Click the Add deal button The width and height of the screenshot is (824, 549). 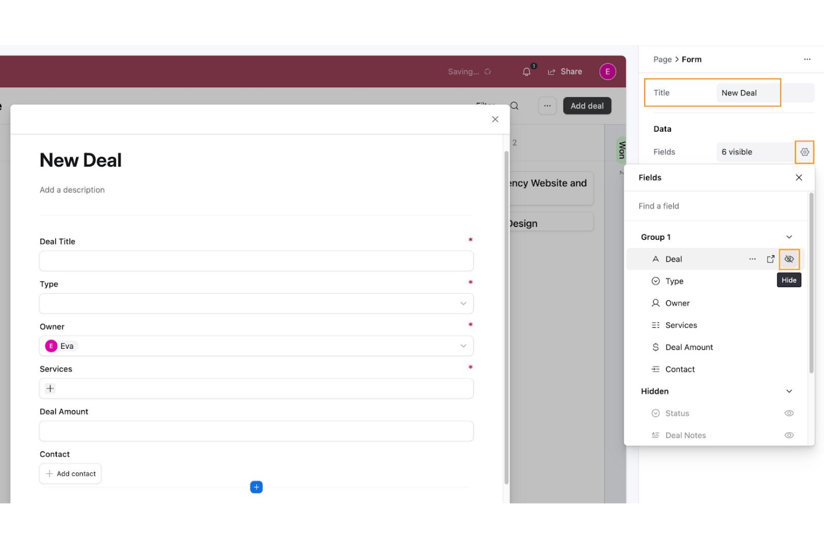tap(587, 106)
